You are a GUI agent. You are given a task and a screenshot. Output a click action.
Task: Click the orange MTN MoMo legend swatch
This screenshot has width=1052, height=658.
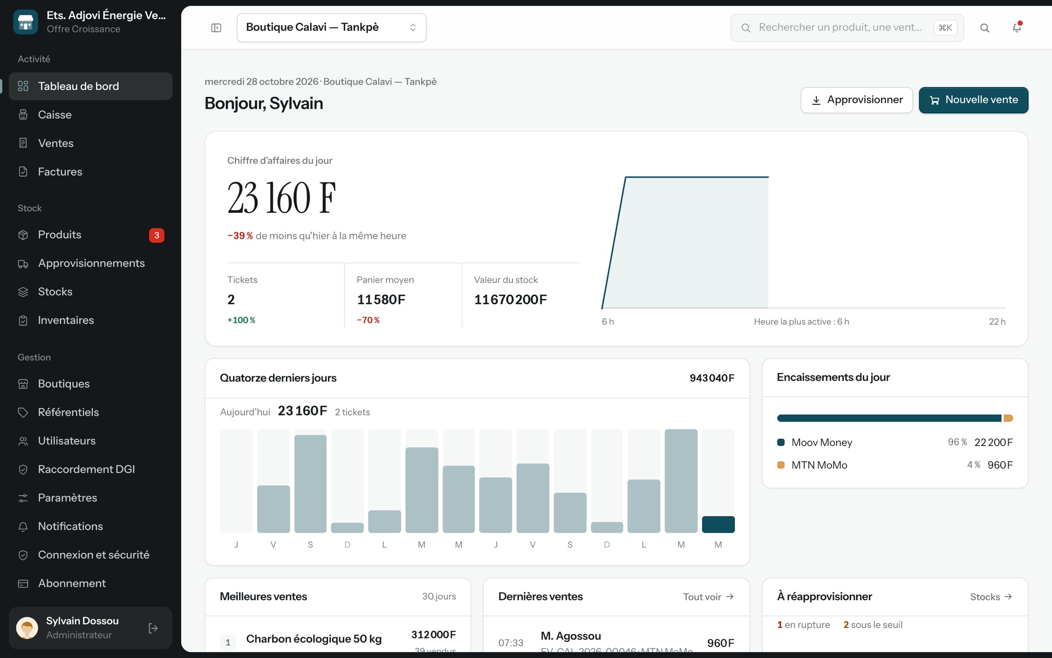click(781, 465)
